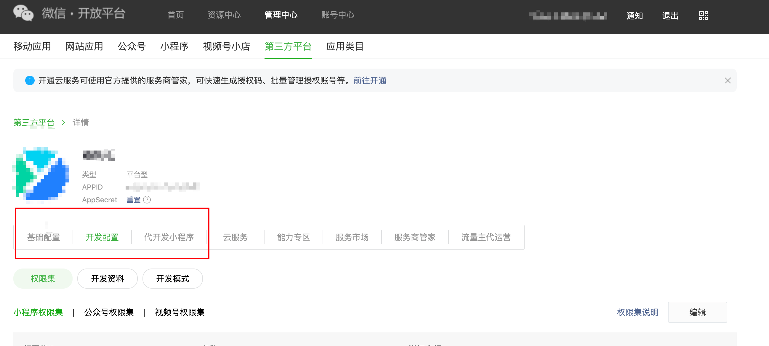Switch to 开发模式 pill button

point(172,279)
